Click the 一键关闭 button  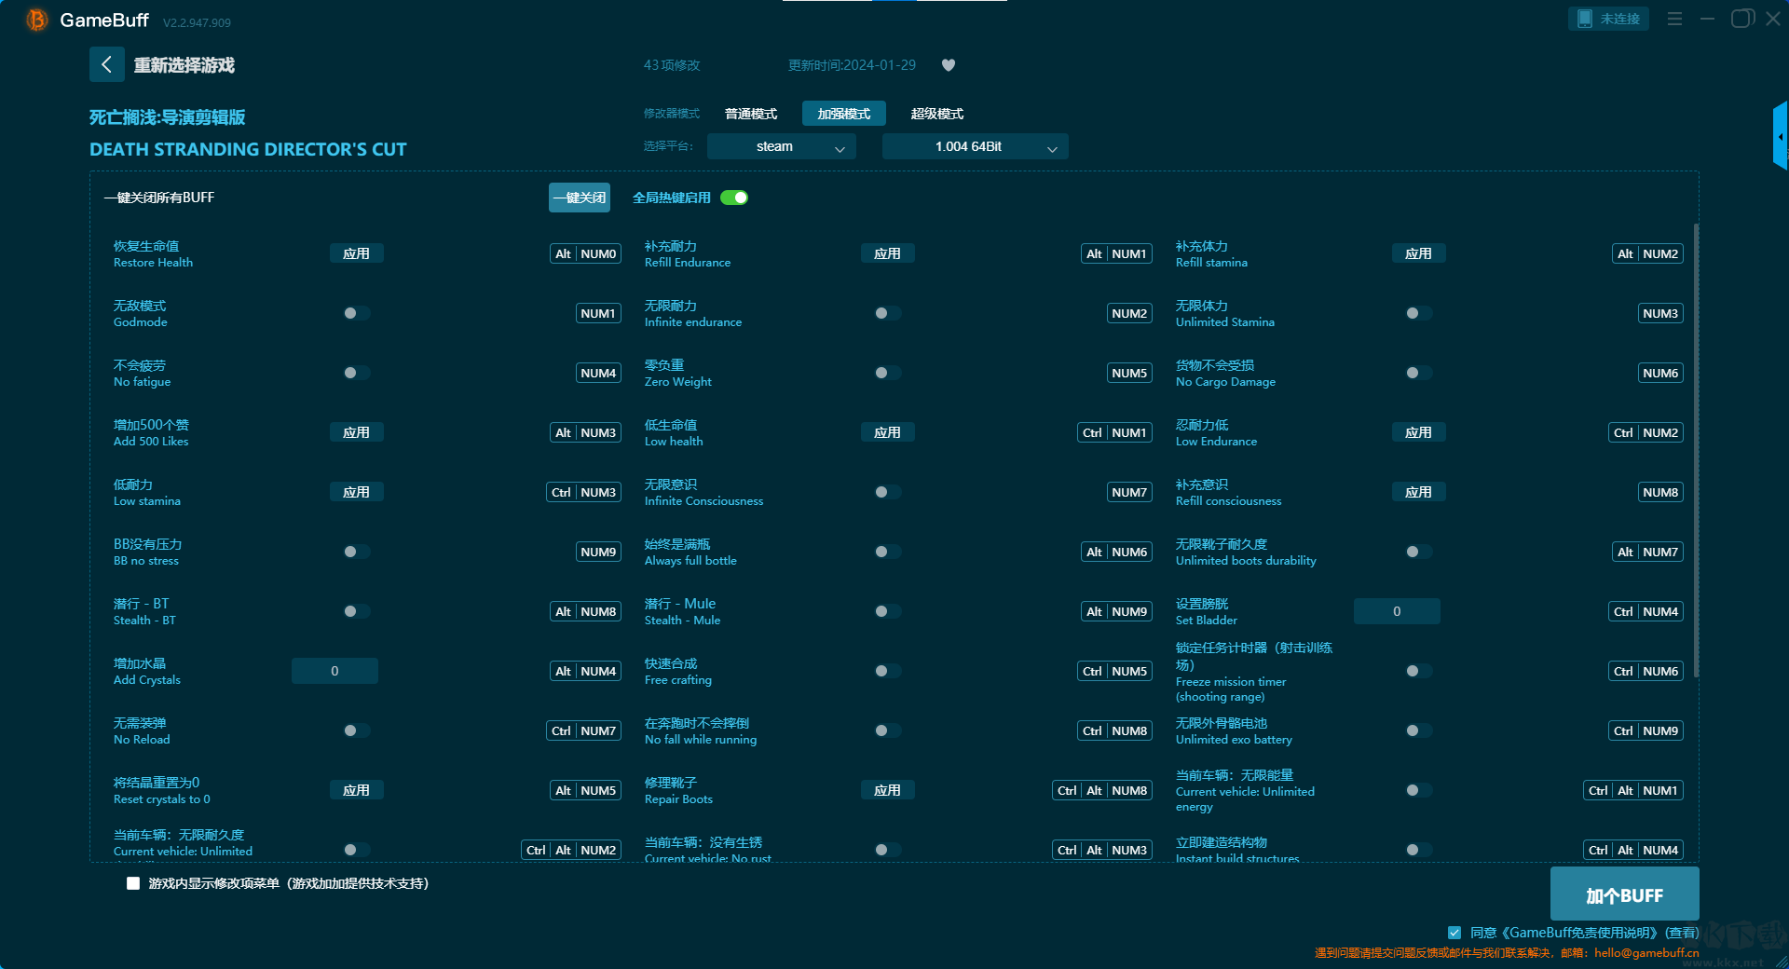point(580,198)
